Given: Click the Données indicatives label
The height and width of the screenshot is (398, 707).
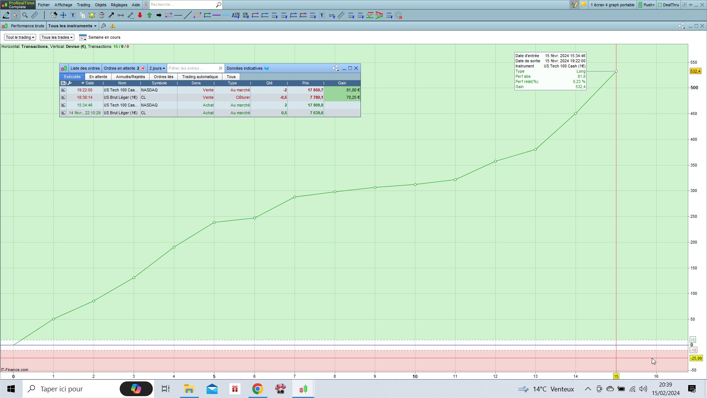Looking at the screenshot, I should pos(245,68).
